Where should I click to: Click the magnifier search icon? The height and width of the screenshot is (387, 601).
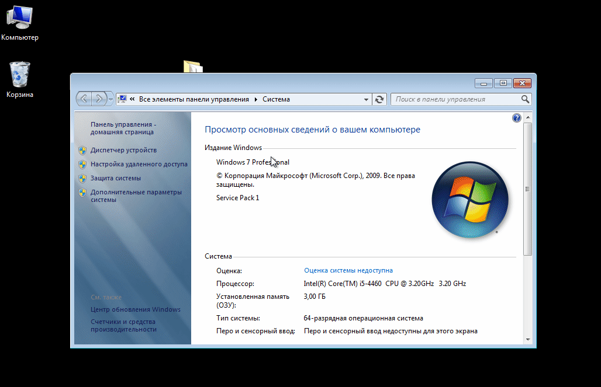(525, 99)
